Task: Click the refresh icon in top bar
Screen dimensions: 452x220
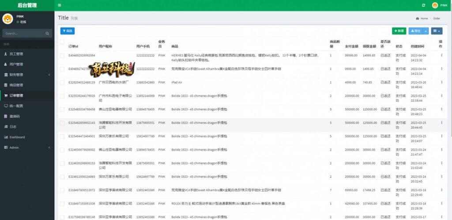Action: click(423, 5)
